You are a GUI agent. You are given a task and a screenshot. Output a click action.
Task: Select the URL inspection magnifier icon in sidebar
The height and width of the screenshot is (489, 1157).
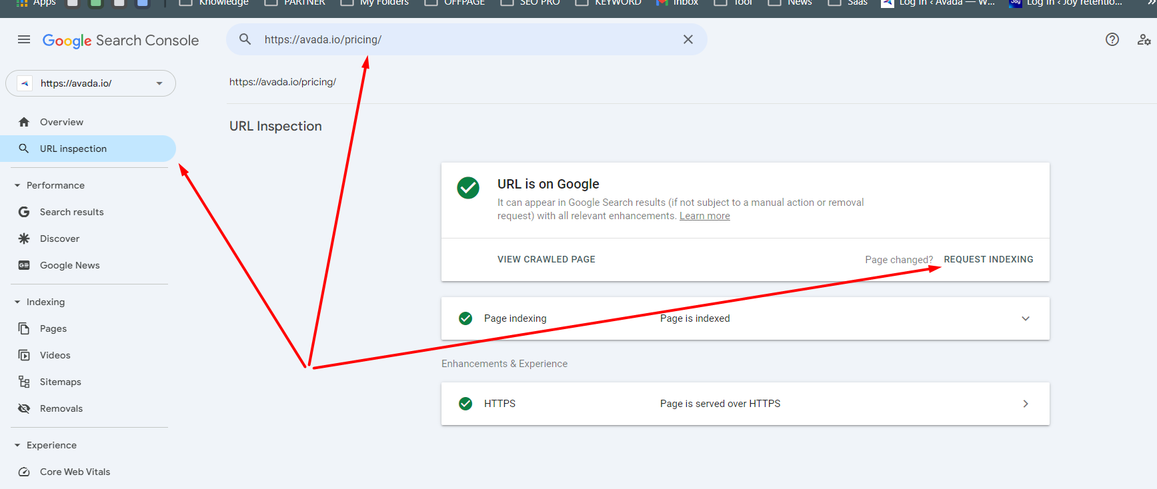24,149
